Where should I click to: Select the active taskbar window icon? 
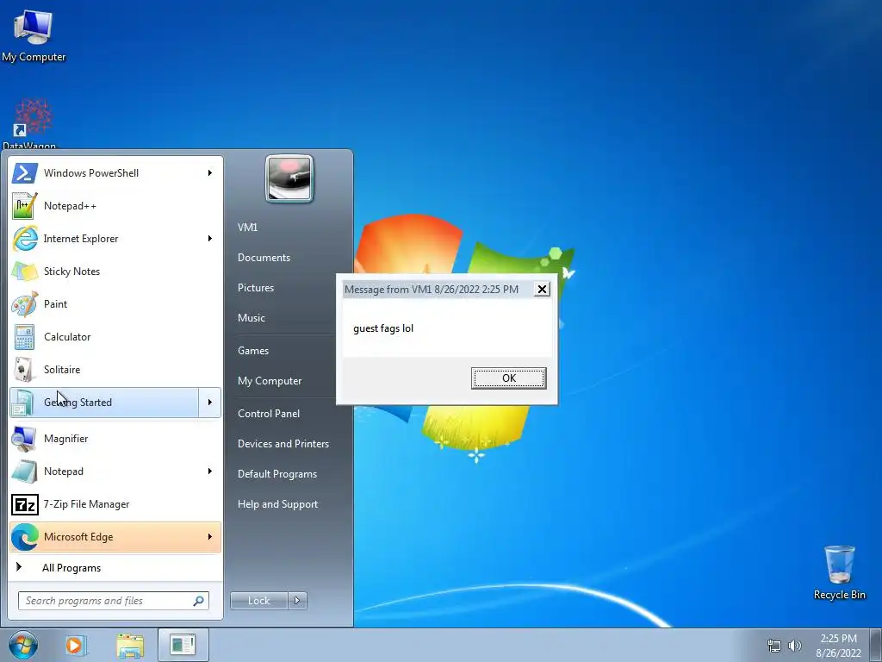pos(183,645)
